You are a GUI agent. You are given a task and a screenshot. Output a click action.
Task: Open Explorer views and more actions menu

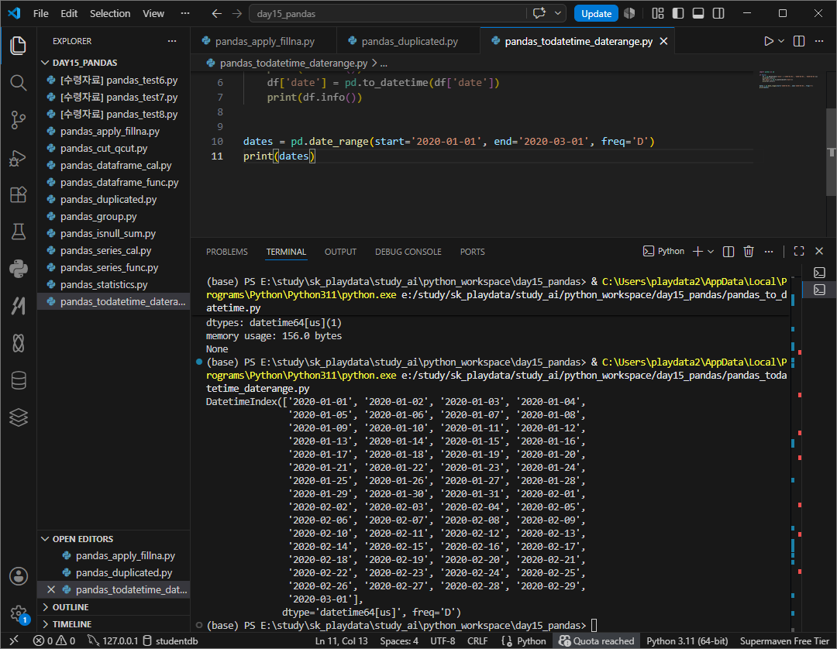[x=172, y=41]
